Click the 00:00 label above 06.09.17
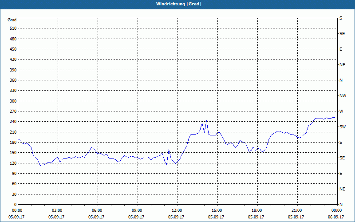Screen dimensions: 355x222 [x=337, y=210]
